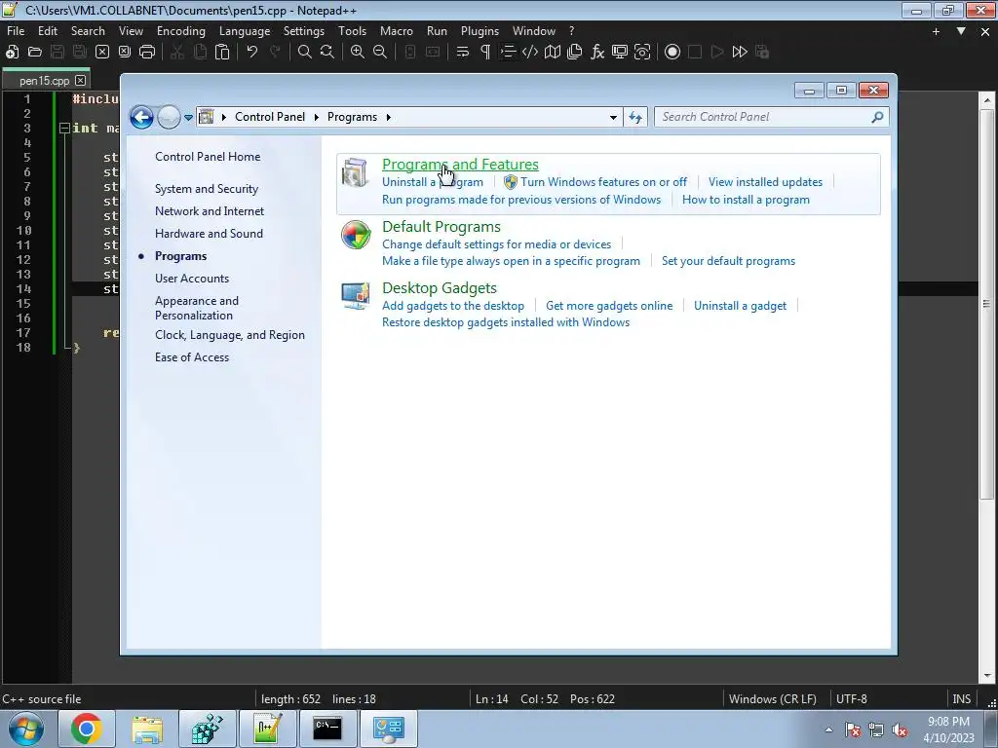Paste using the clipboard toolbar icon

coord(222,53)
